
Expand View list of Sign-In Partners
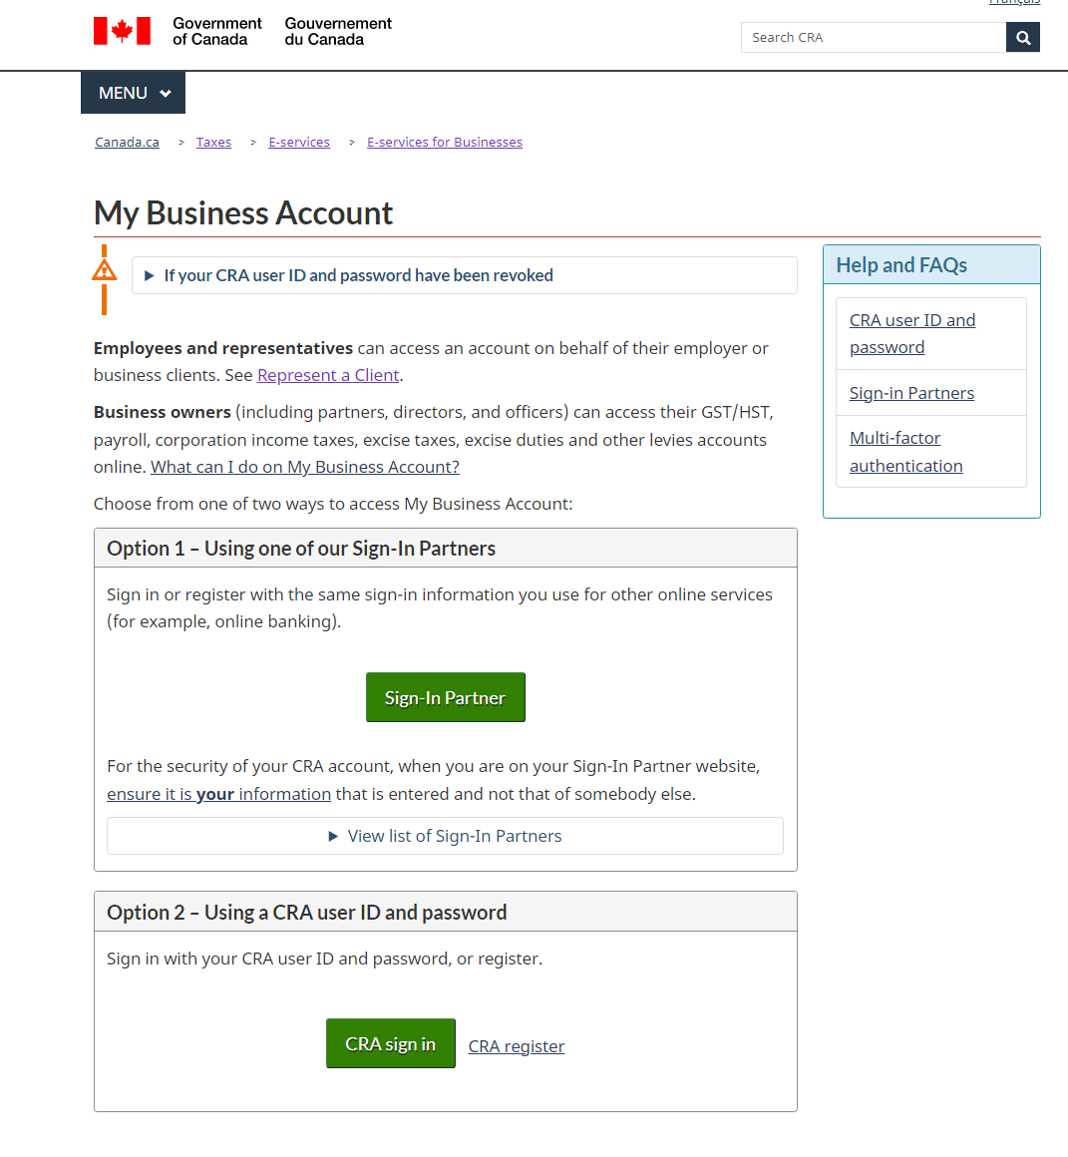tap(445, 836)
